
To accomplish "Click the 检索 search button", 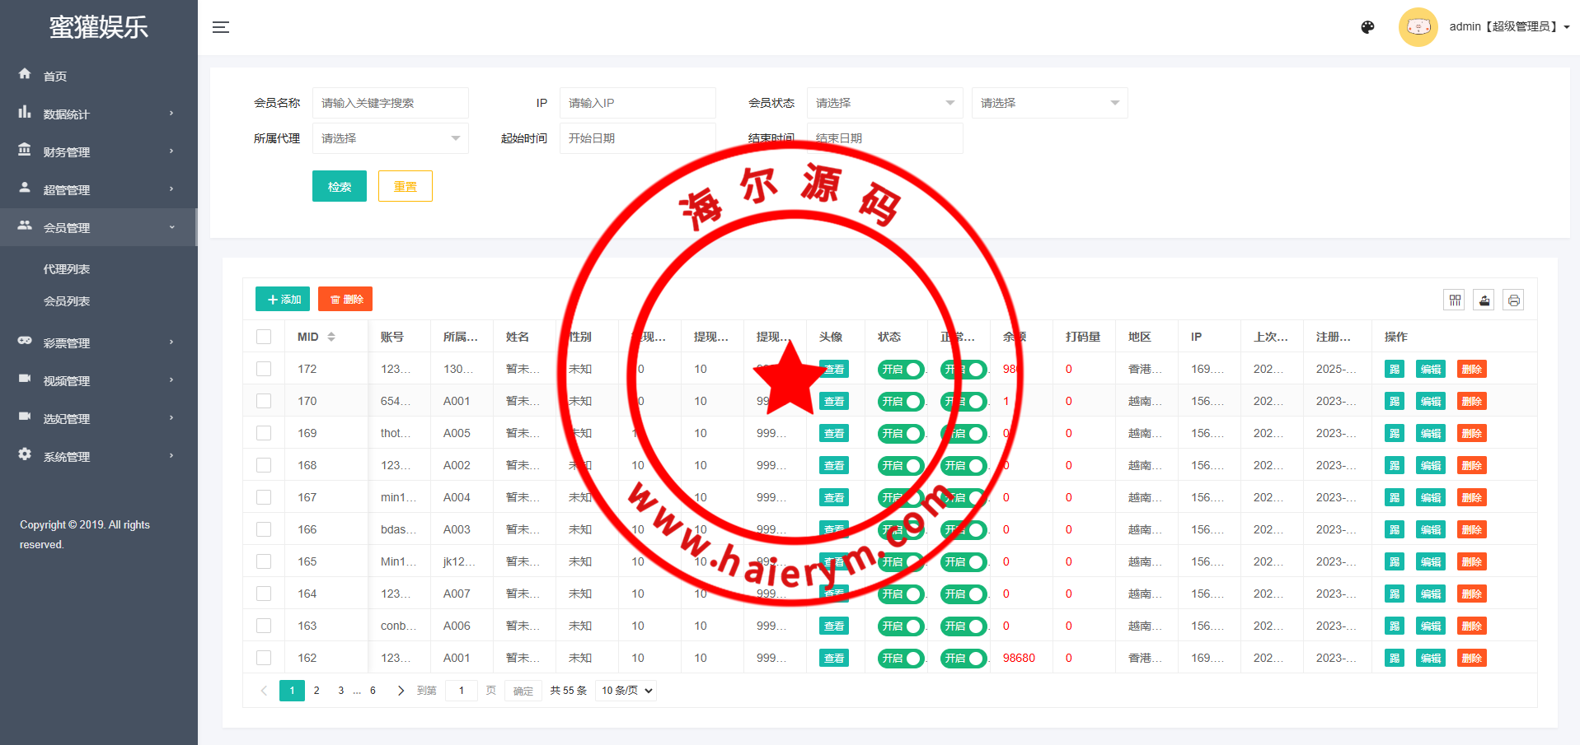I will (339, 187).
